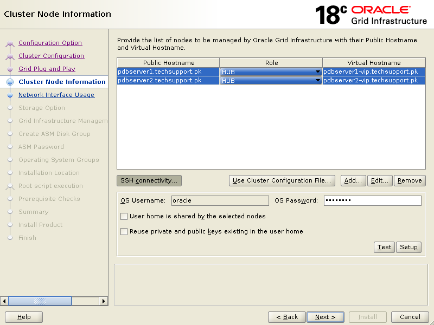The height and width of the screenshot is (325, 434).
Task: Select the pdbserver2-vip.techsupport.pk virtual hostname cell
Action: [x=374, y=80]
